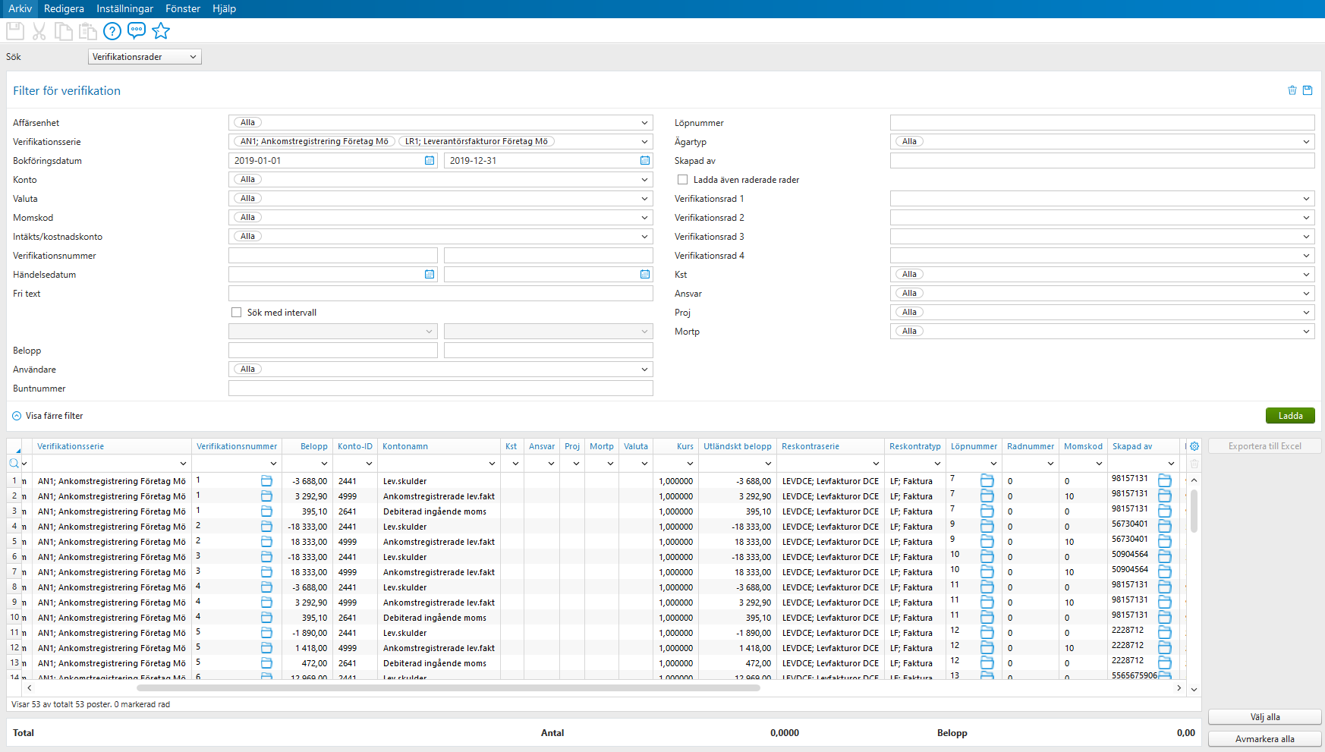
Task: Click the magnifier icon in the grid filter row
Action: [14, 463]
